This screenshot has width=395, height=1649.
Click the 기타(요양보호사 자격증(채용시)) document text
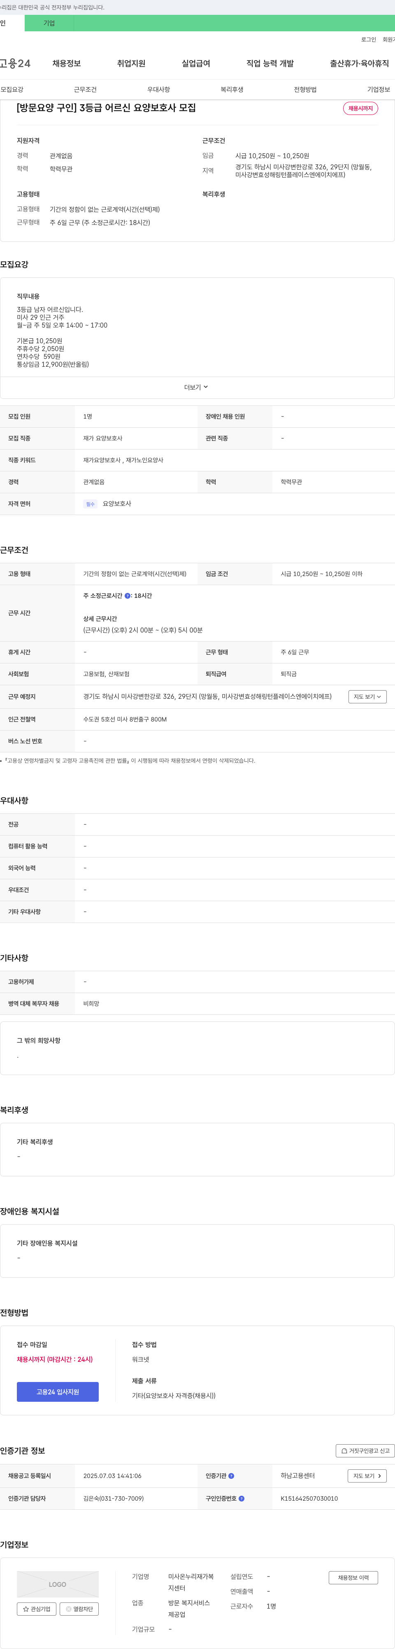point(174,1396)
